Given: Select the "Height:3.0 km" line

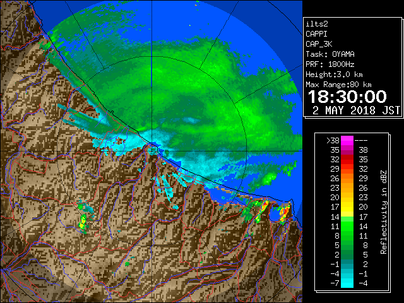Looking at the screenshot, I should click(x=334, y=74).
